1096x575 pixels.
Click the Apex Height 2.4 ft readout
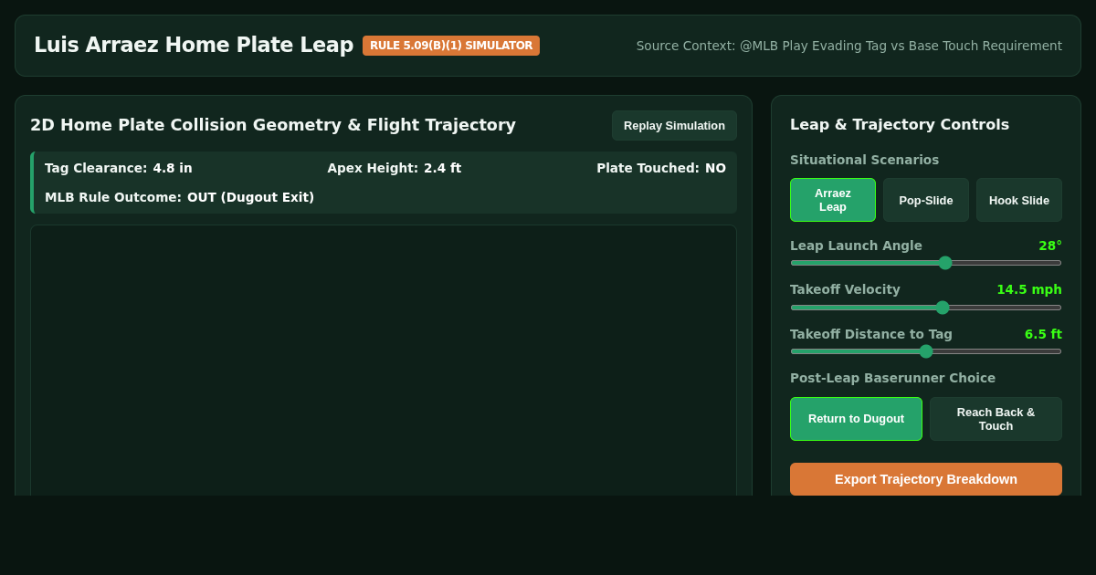pyautogui.click(x=395, y=168)
